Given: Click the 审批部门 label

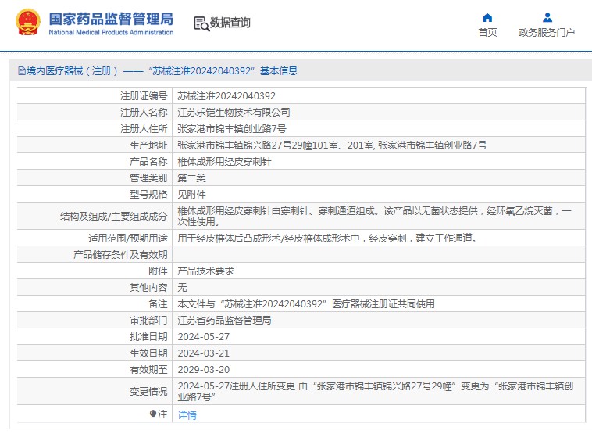Looking at the screenshot, I should (x=148, y=320).
